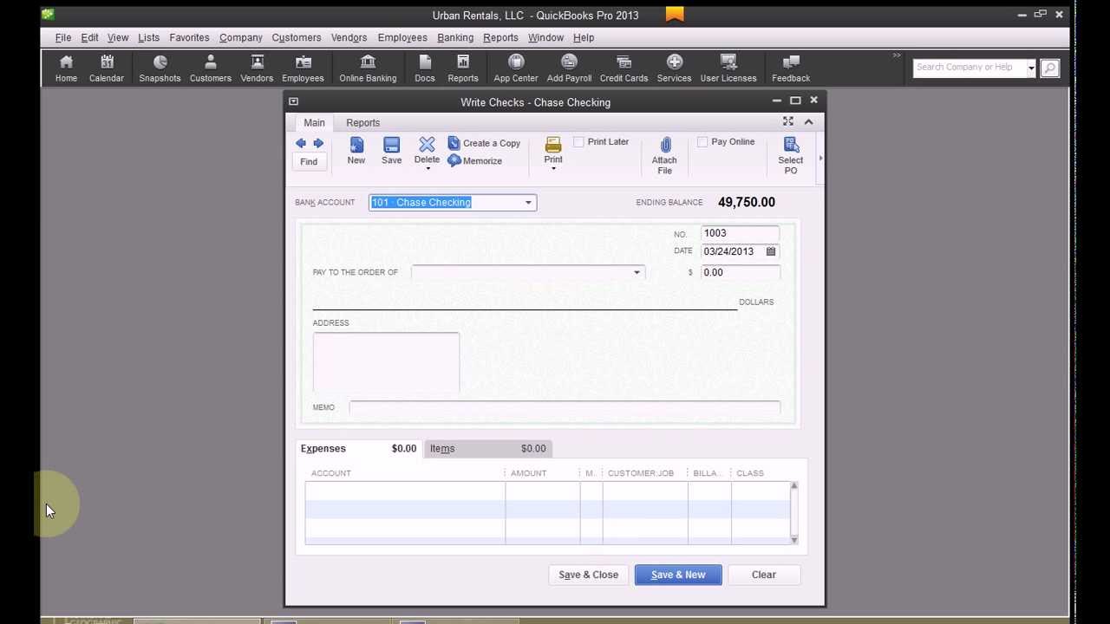Click the Add Payroll icon
Screen dimensions: 1110x624
[569, 68]
